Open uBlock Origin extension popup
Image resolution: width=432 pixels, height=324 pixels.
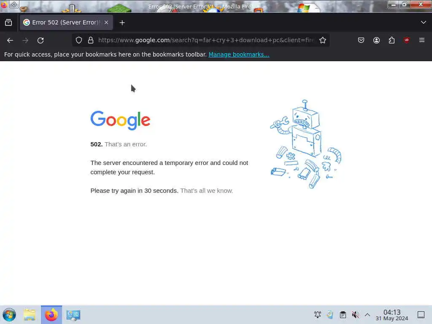pyautogui.click(x=406, y=40)
